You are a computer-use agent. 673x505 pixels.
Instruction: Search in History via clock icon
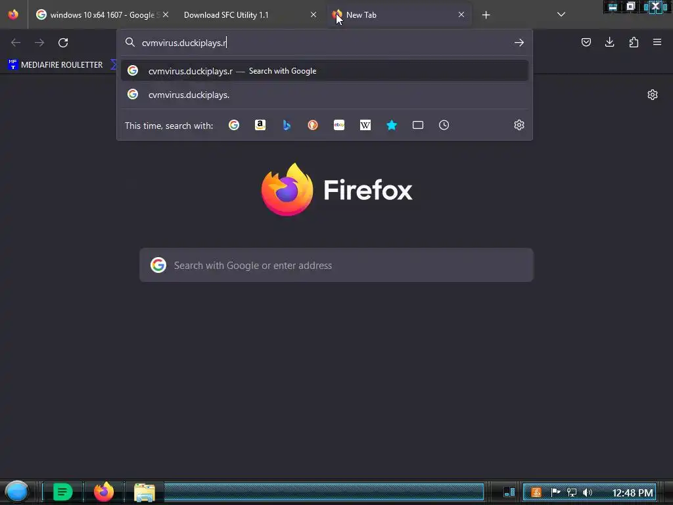(x=444, y=125)
